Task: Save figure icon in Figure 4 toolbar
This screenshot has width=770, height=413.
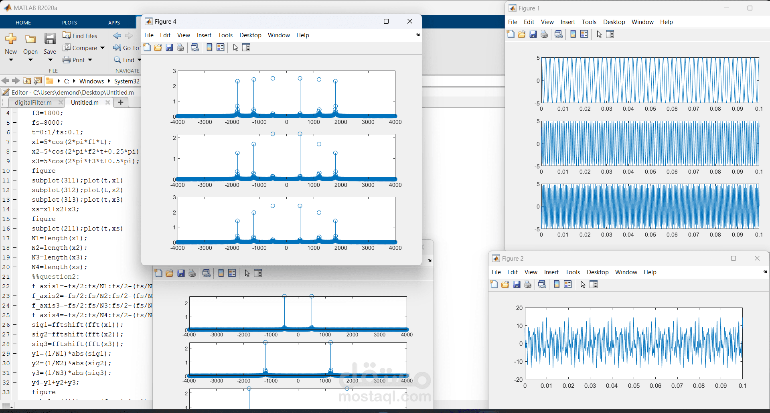Action: point(169,48)
